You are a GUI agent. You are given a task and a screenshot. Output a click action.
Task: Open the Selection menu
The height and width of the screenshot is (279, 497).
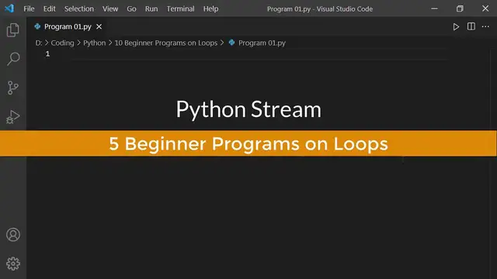coord(79,9)
